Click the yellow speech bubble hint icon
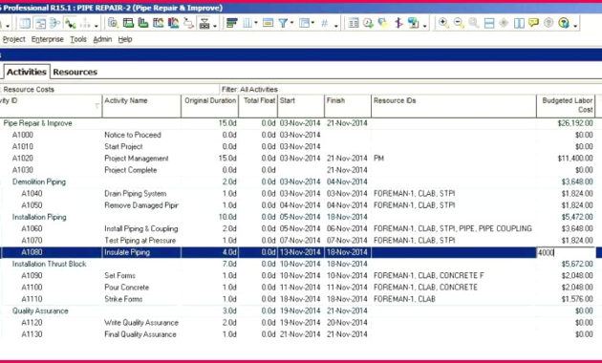602x363 pixels. click(x=533, y=23)
